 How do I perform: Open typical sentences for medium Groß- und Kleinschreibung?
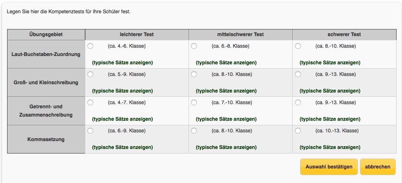point(226,91)
